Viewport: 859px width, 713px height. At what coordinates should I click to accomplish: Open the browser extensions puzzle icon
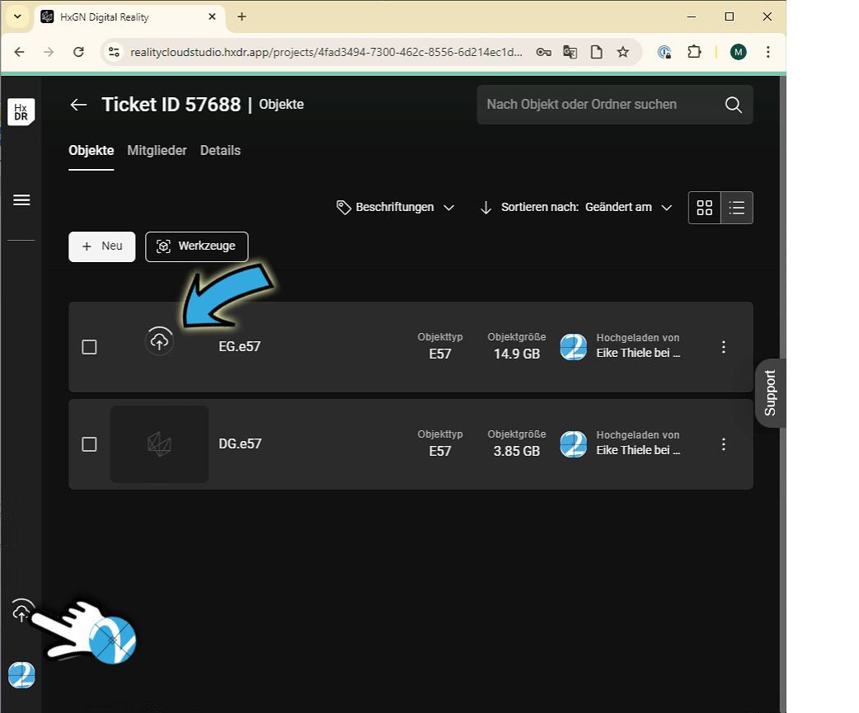694,52
